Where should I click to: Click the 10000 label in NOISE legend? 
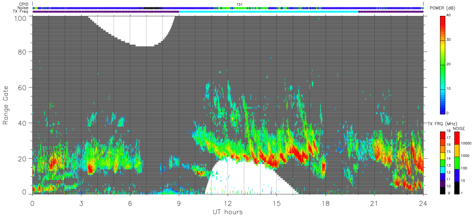[x=467, y=143]
